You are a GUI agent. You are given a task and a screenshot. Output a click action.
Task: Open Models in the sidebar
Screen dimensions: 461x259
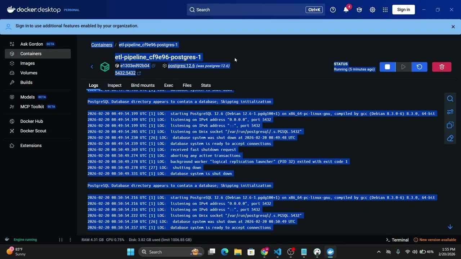point(38,97)
